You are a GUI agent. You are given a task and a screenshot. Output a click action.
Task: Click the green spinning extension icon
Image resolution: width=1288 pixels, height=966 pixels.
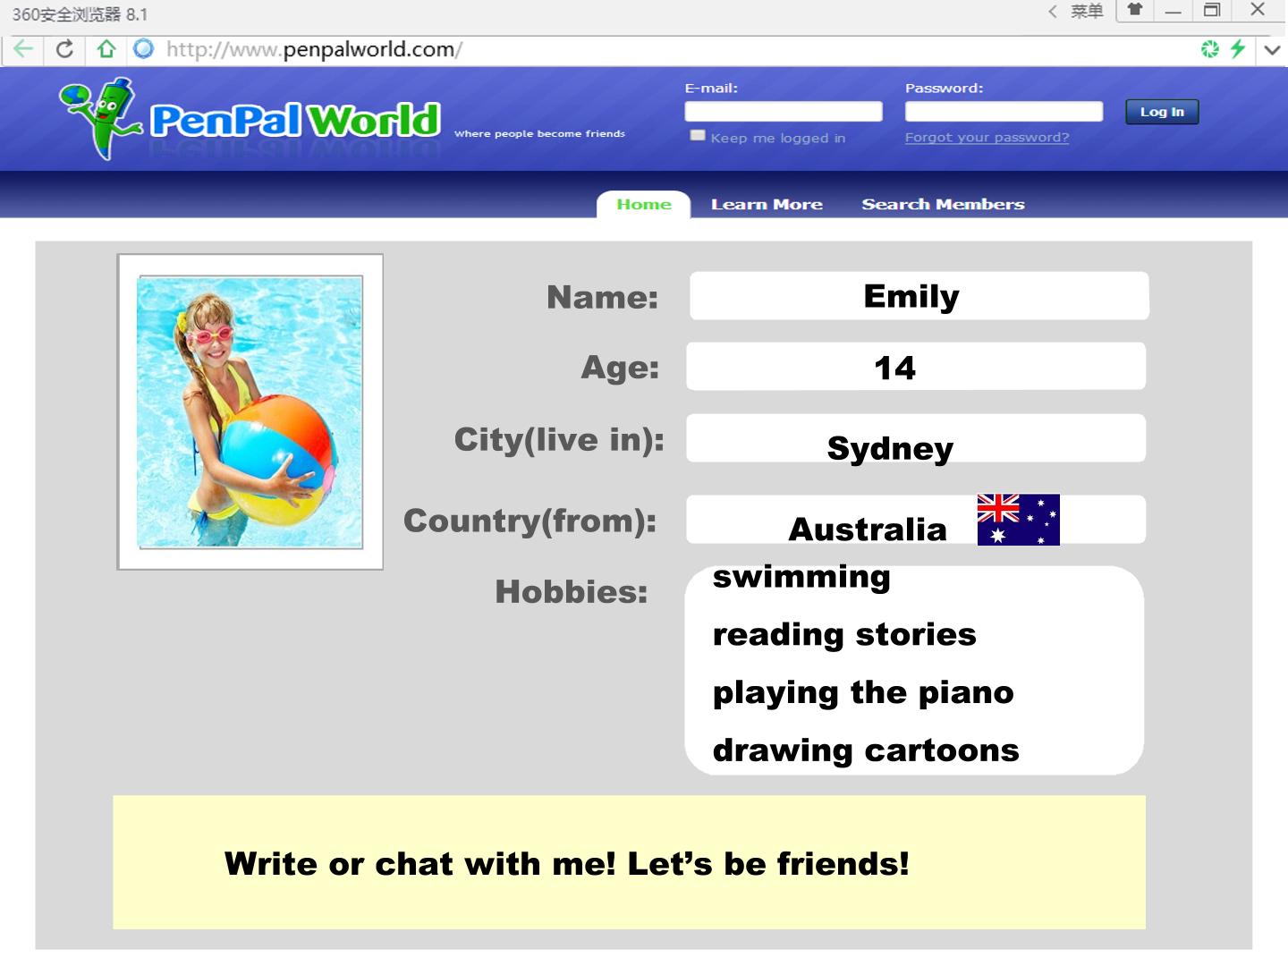tap(1210, 49)
